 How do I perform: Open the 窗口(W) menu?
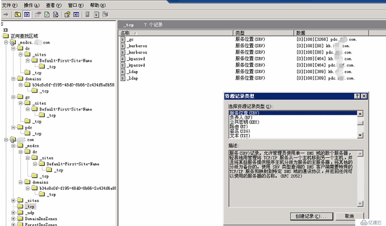pos(76,5)
